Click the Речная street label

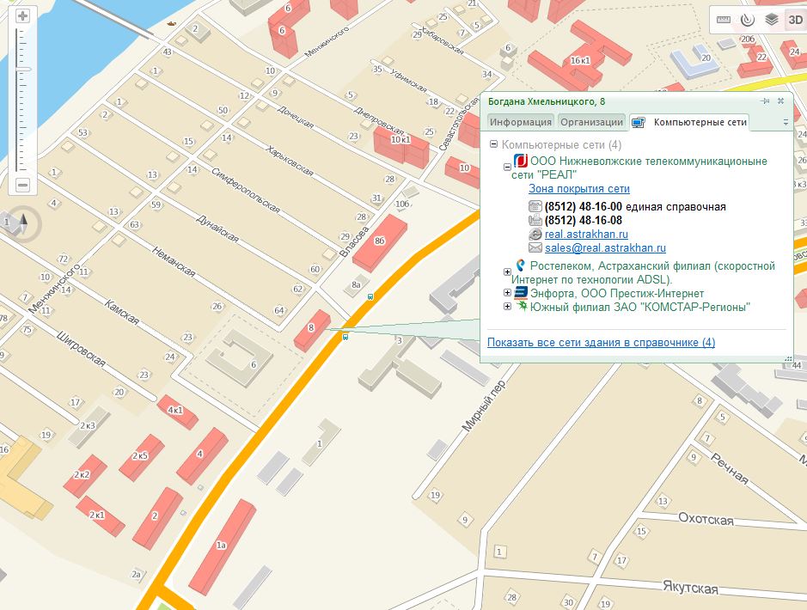pyautogui.click(x=730, y=468)
